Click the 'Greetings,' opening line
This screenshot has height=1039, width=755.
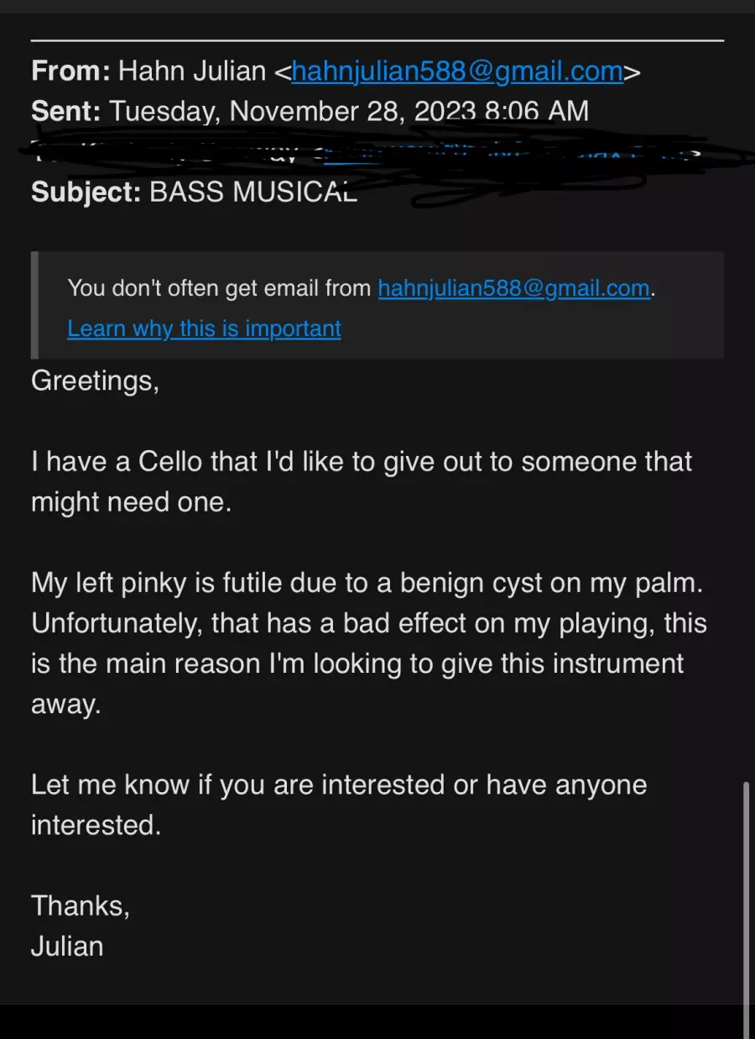coord(95,381)
